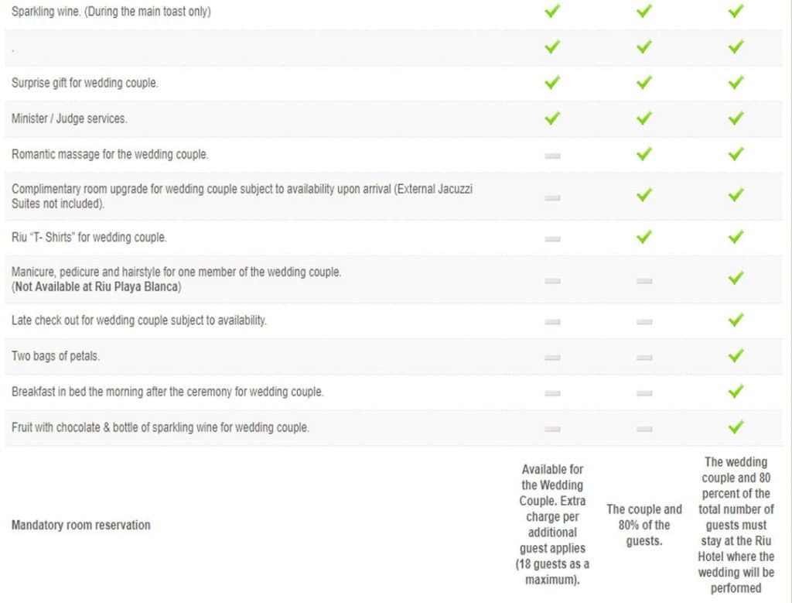Viewport: 792px width, 603px height.
Task: Click third column checkmark for Fruit with chocolate row
Action: point(736,427)
